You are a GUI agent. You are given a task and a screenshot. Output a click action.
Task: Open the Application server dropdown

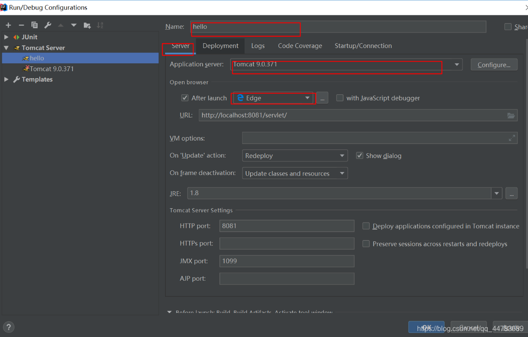pos(346,65)
